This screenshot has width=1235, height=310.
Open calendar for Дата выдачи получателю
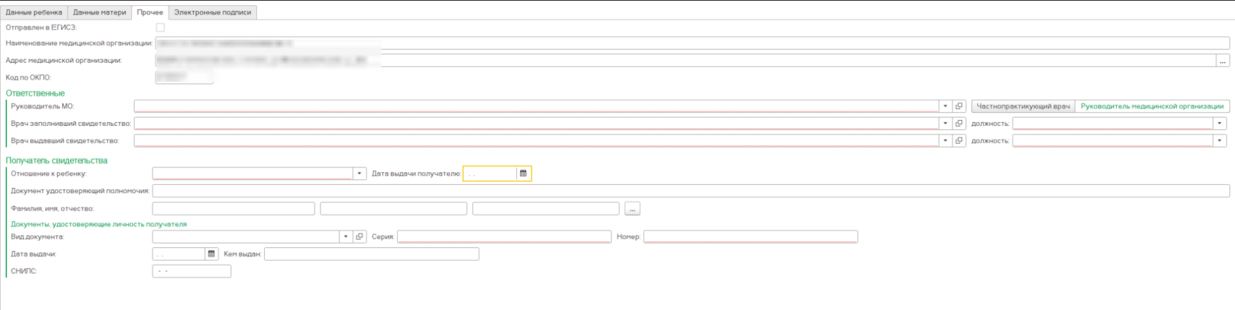pos(523,173)
